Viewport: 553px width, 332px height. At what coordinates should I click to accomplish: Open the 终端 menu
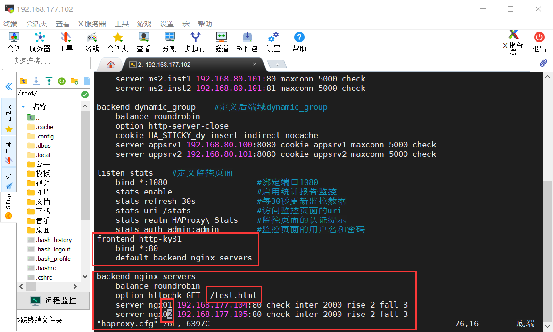click(x=10, y=24)
